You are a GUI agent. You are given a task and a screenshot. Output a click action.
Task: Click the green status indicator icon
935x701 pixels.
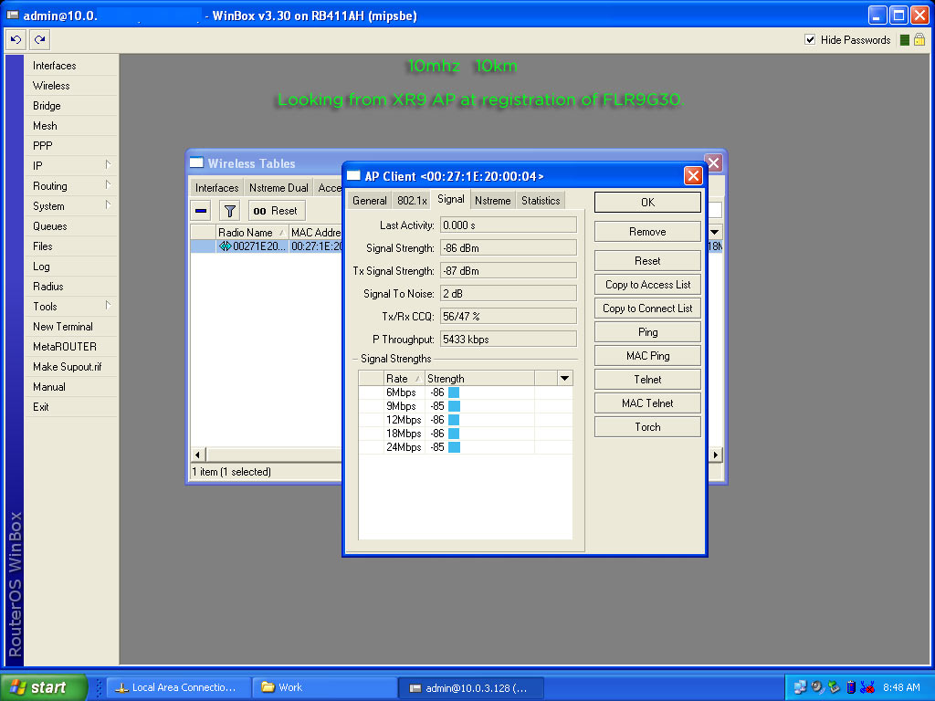tap(904, 40)
